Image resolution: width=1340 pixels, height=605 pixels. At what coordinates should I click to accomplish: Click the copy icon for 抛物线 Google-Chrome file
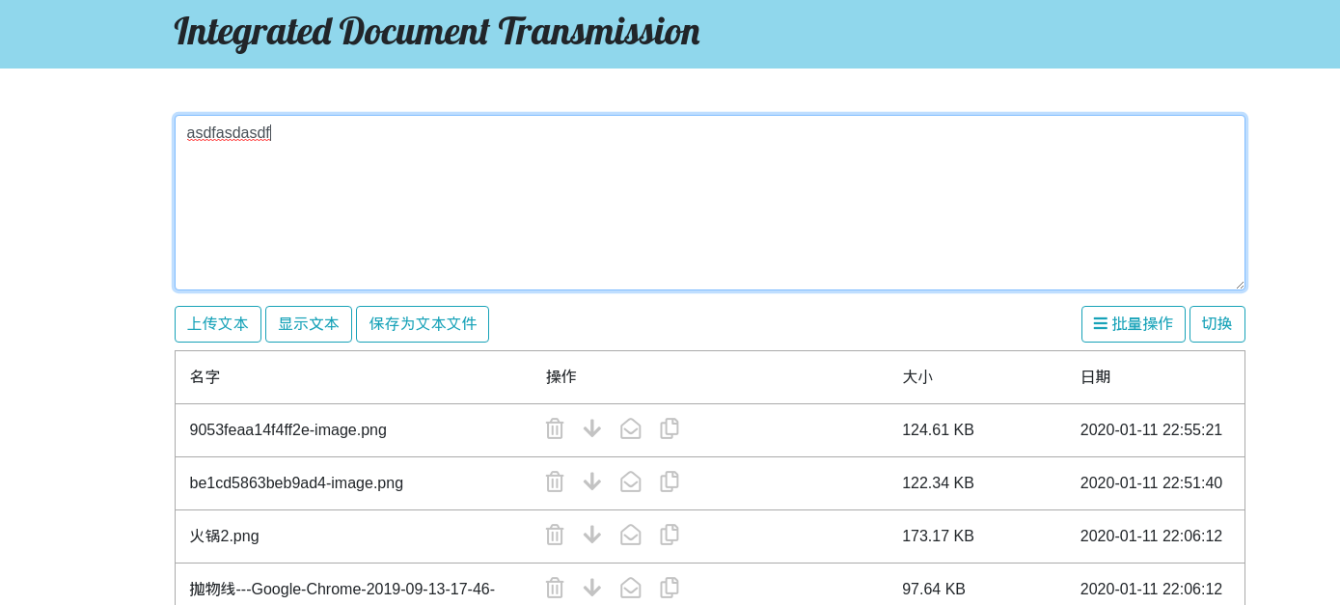pos(670,589)
